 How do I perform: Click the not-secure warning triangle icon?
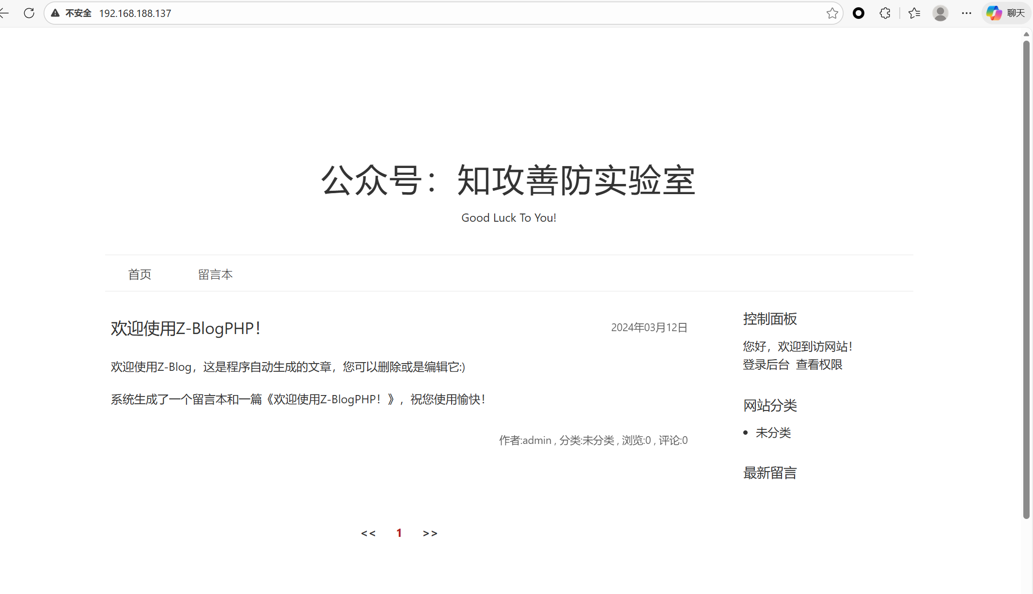pos(56,13)
